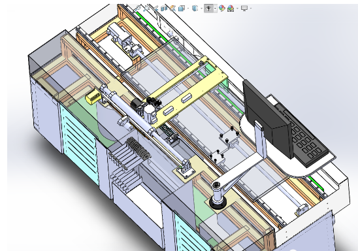Screen dimensions: 358x251
Task: Click the View Settings monitor icon
Action: [244, 8]
